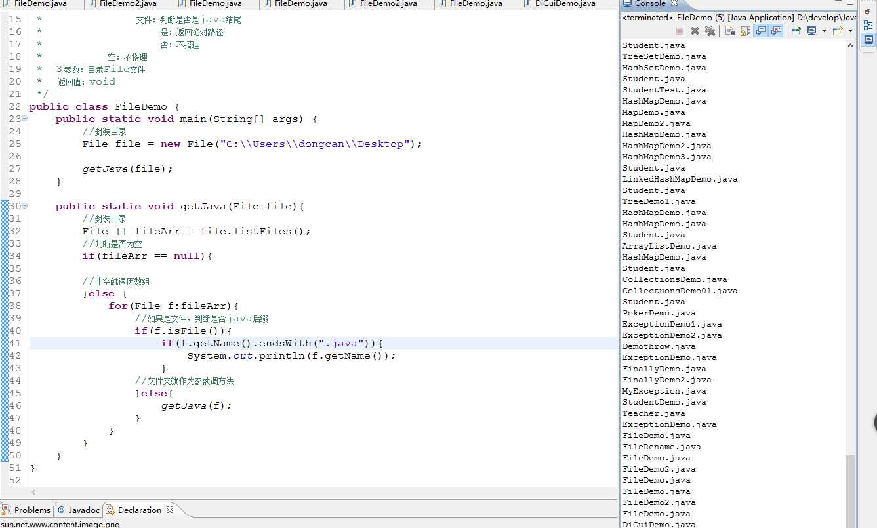The width and height of the screenshot is (877, 528).
Task: Click the editor horizontal scroll left arrow
Action: tap(34, 492)
